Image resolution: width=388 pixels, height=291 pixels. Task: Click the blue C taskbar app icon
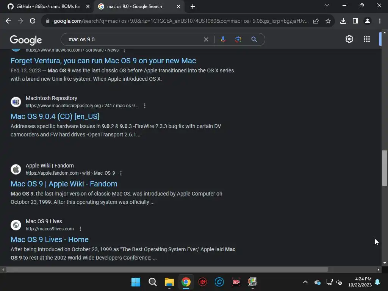coord(219,282)
